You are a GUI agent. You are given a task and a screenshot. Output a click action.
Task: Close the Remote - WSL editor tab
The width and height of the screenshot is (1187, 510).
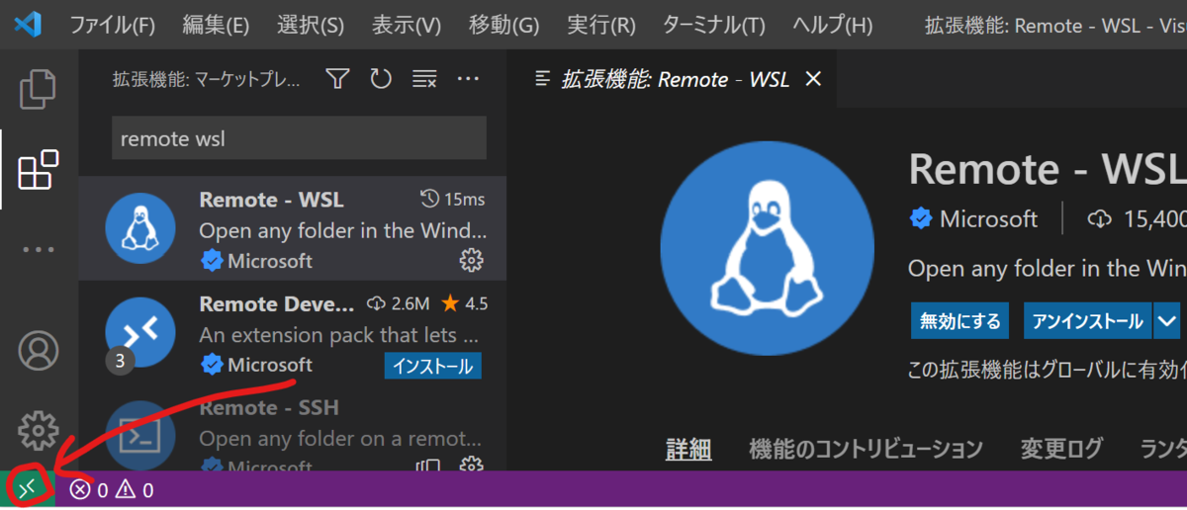click(813, 79)
